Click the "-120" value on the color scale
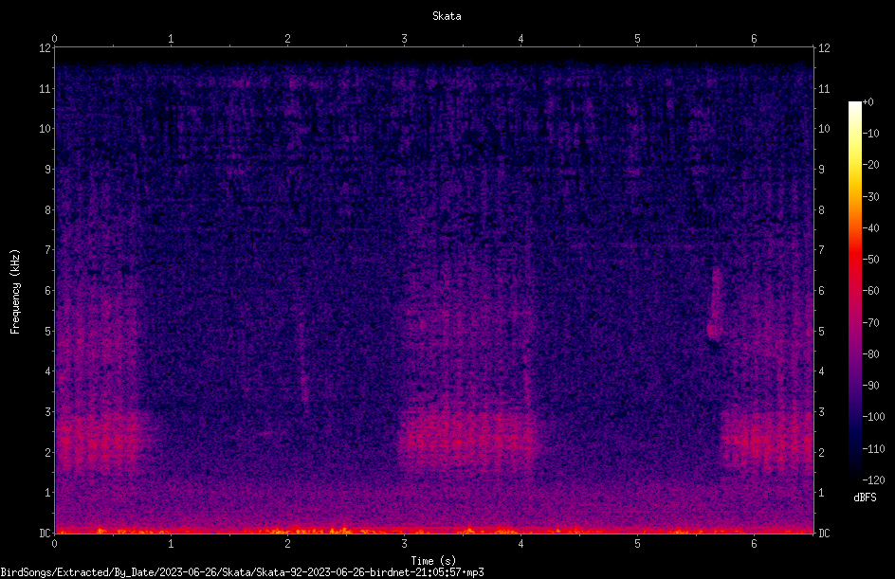This screenshot has width=895, height=579. [x=873, y=480]
